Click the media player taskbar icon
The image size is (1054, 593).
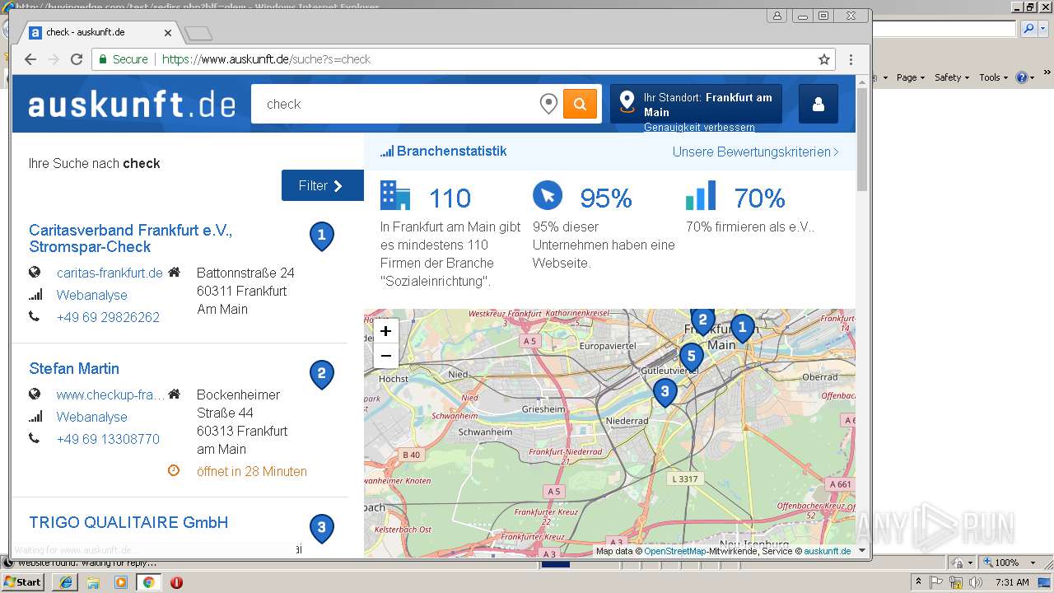pos(121,581)
